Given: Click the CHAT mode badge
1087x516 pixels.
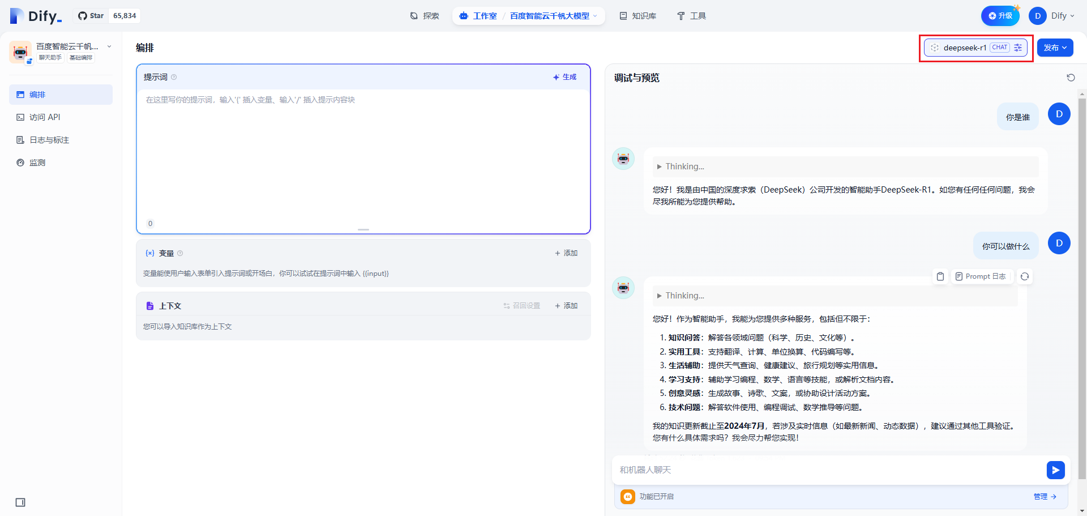Looking at the screenshot, I should [1000, 48].
